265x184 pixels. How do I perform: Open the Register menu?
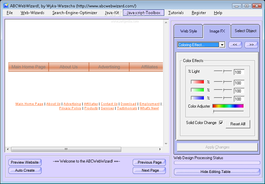click(199, 13)
